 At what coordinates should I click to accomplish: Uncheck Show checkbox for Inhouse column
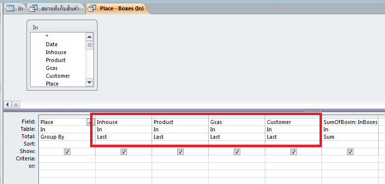pyautogui.click(x=124, y=152)
